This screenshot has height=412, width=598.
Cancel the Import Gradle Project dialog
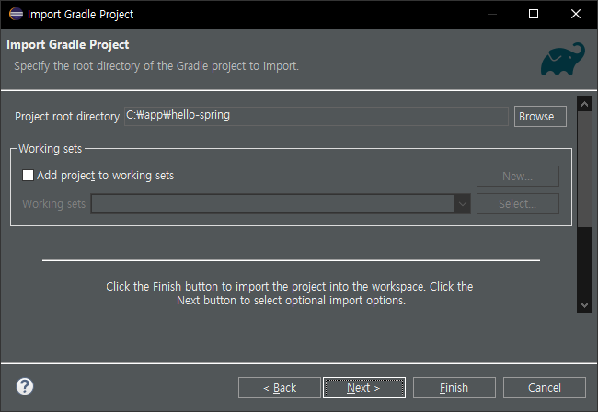[x=545, y=387]
